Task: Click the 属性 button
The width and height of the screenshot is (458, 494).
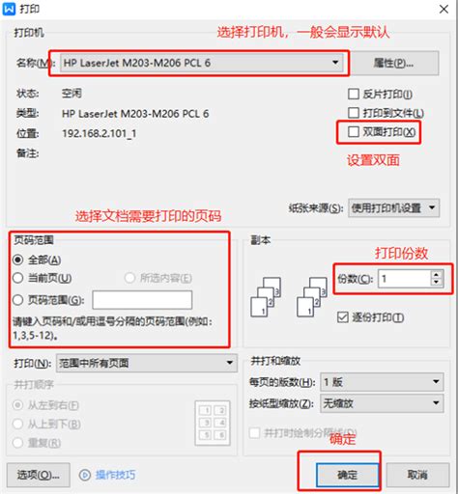Action: tap(394, 63)
